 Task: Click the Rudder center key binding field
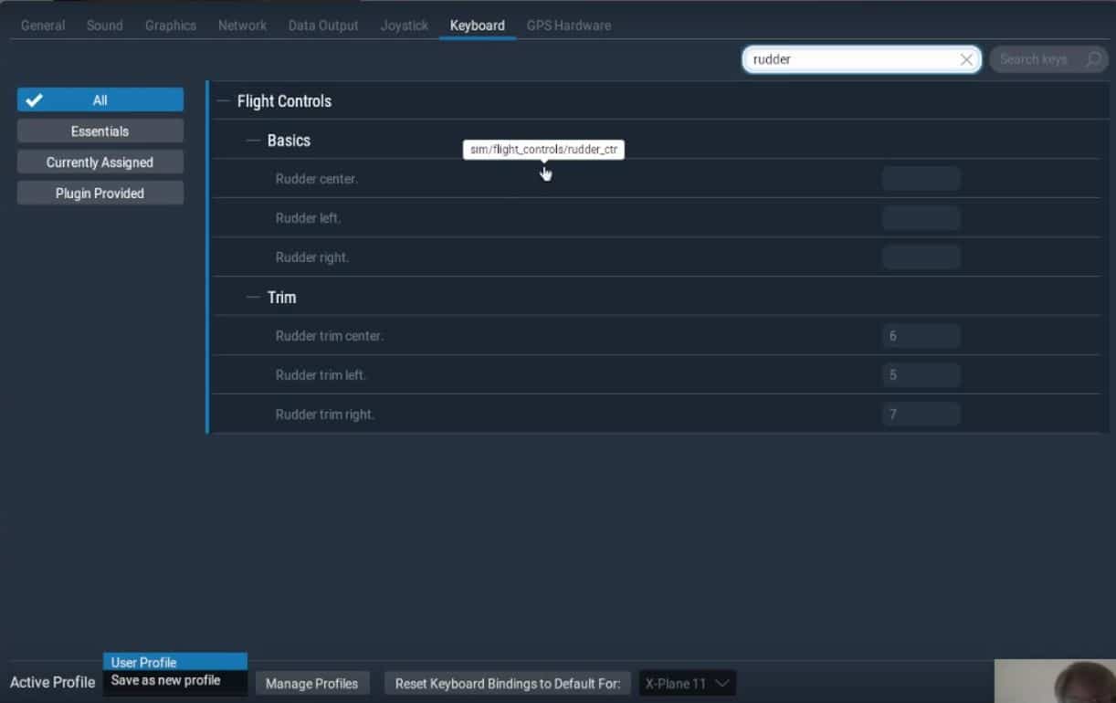click(x=921, y=179)
